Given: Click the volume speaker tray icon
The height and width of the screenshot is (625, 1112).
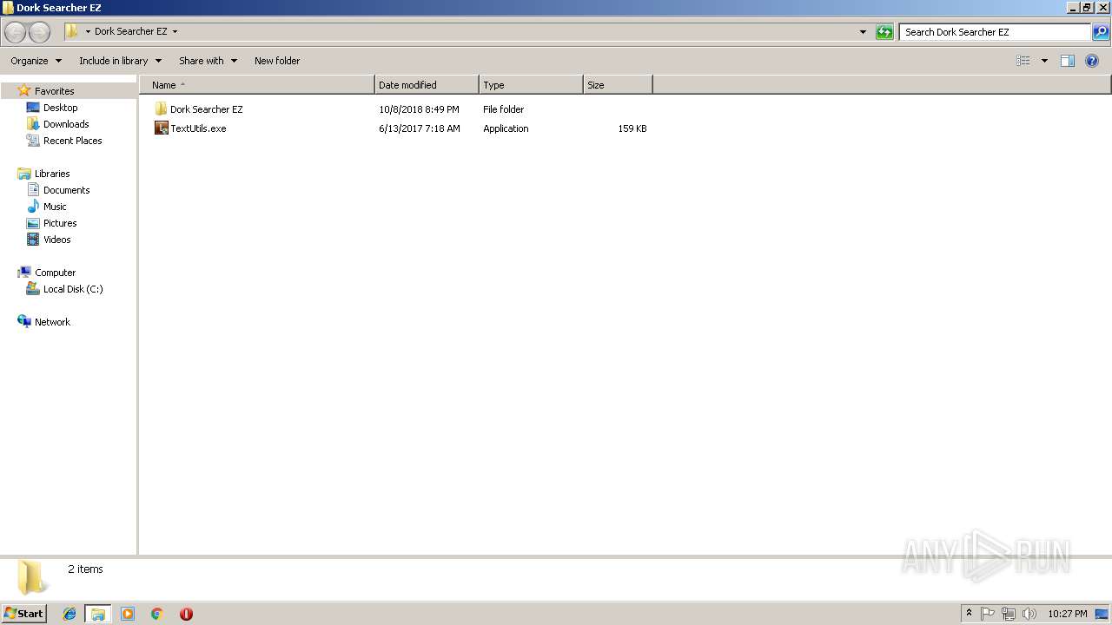Looking at the screenshot, I should click(x=1029, y=614).
